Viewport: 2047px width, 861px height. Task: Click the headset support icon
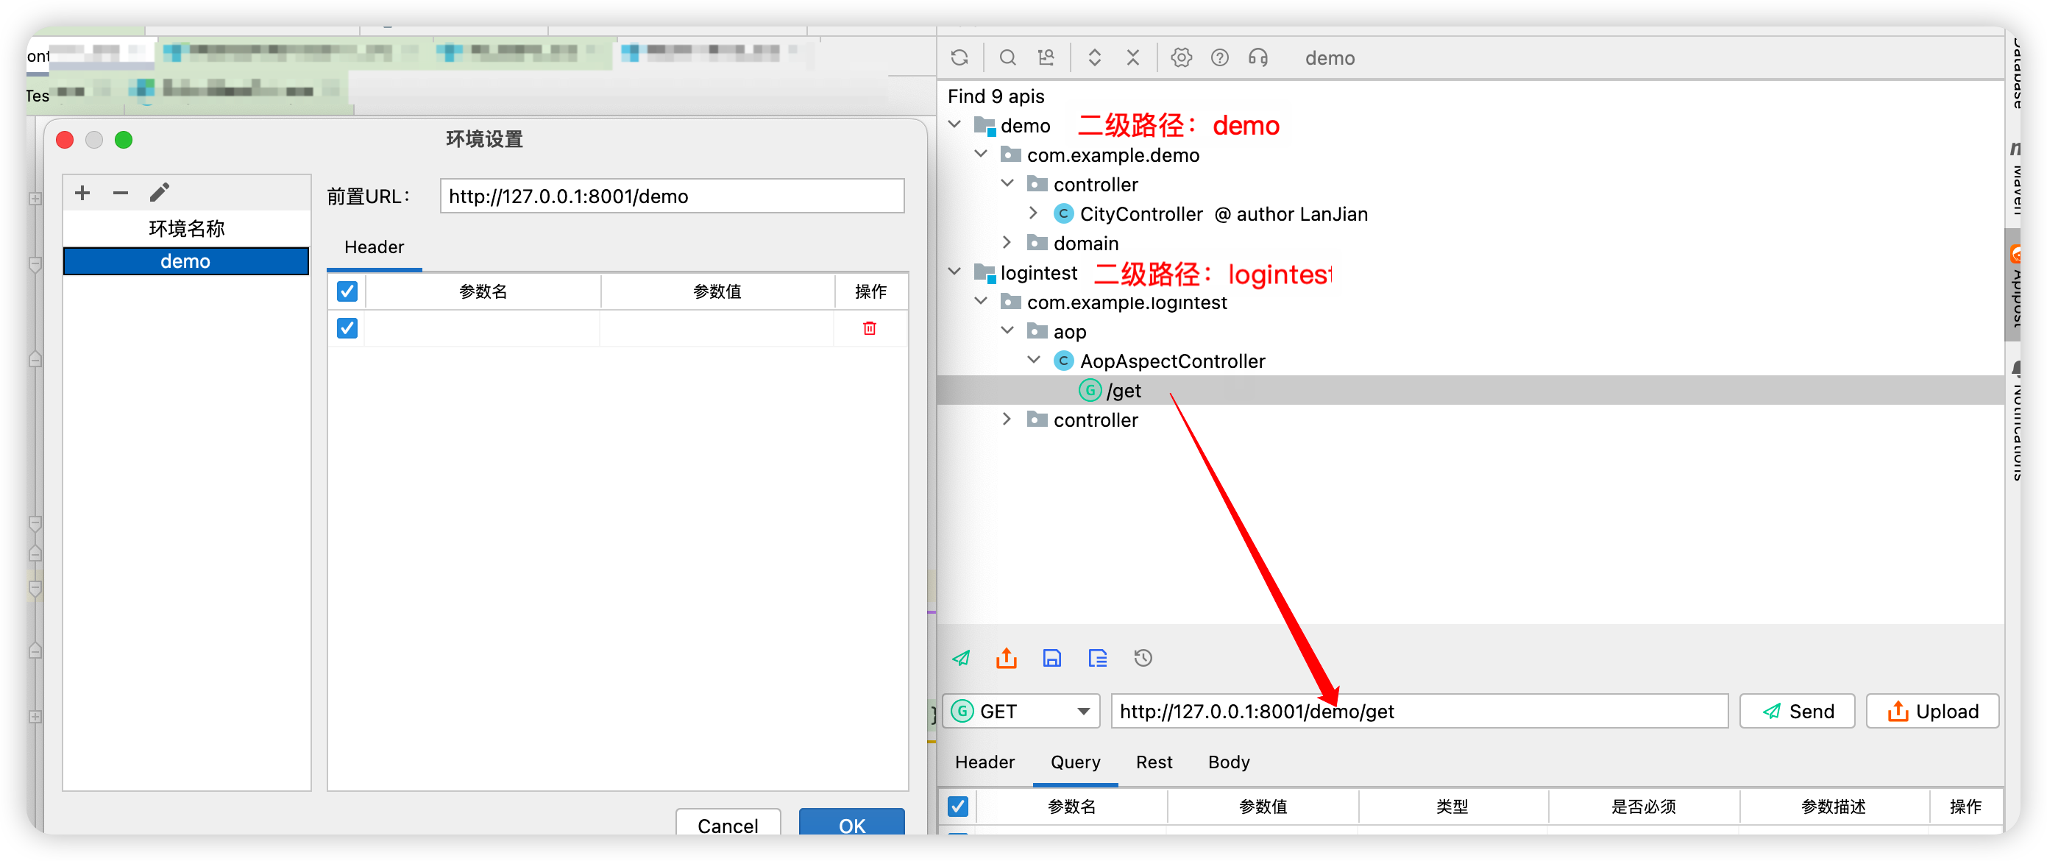point(1258,57)
